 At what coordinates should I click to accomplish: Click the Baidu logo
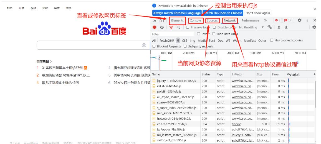(104, 29)
